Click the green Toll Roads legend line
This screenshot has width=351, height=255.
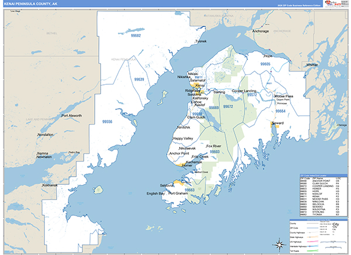[x=312, y=251]
